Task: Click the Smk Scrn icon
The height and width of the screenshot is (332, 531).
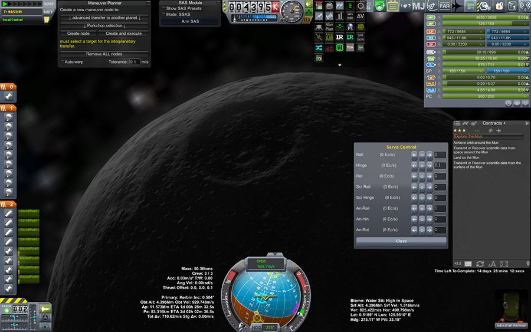Action: click(x=360, y=37)
